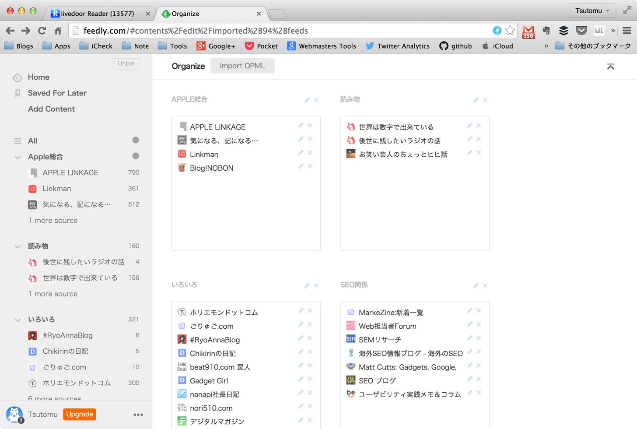637x429 pixels.
Task: Collapse the いろいろ category in the sidebar
Action: coord(17,320)
